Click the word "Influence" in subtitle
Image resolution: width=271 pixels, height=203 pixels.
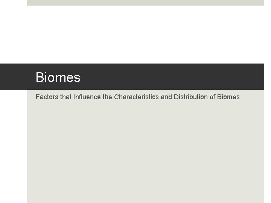(x=87, y=97)
